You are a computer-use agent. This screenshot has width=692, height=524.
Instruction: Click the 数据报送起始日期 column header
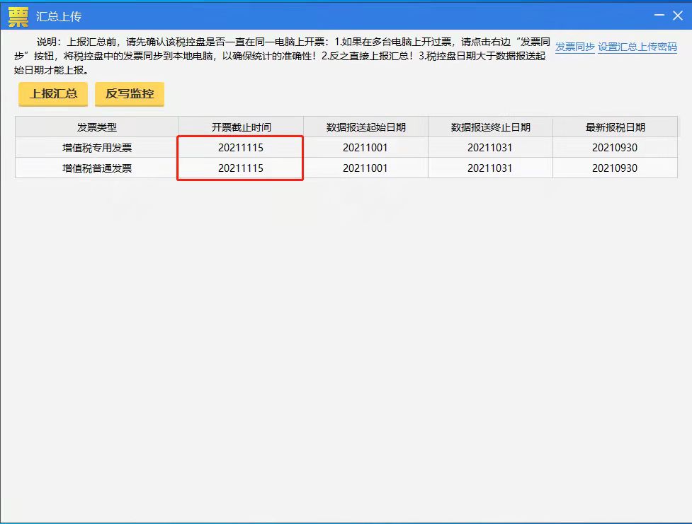365,126
